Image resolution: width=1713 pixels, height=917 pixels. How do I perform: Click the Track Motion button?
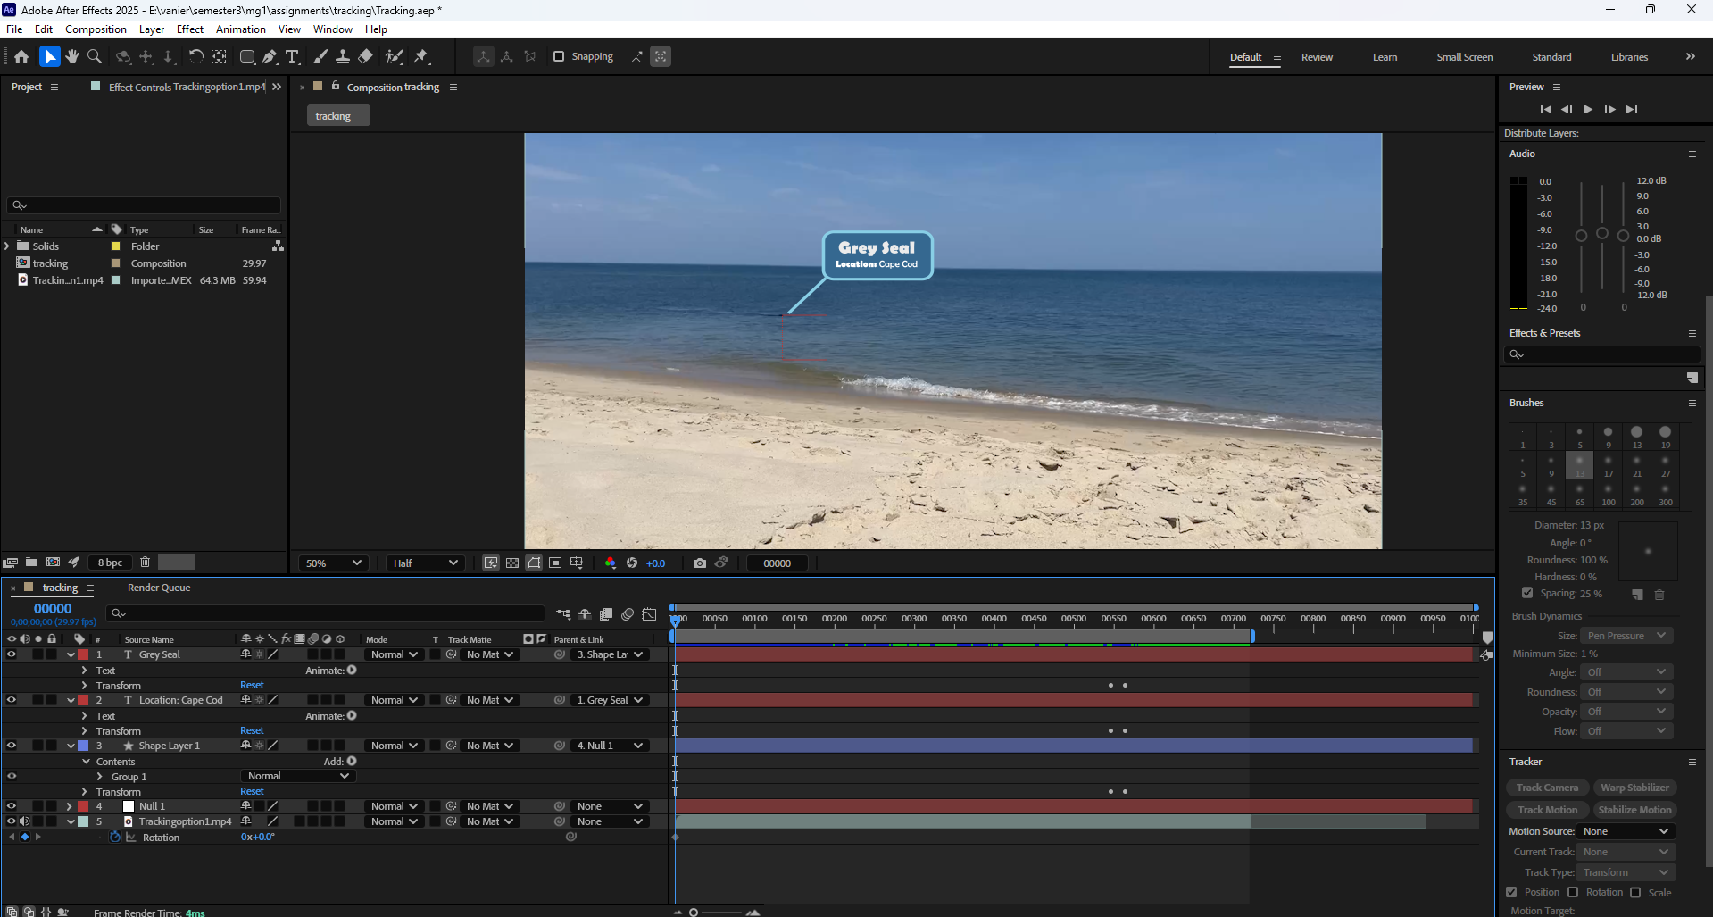[1547, 810]
